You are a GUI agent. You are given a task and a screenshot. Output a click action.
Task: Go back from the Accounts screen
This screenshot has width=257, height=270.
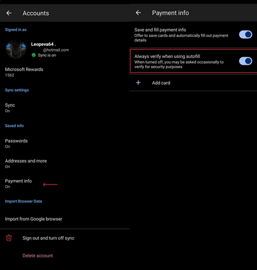pos(9,13)
